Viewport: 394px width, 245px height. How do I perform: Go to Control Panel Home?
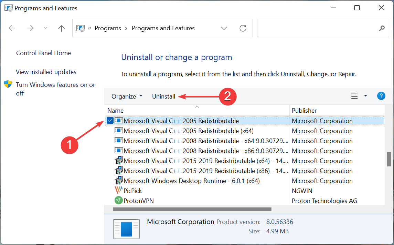tap(43, 53)
